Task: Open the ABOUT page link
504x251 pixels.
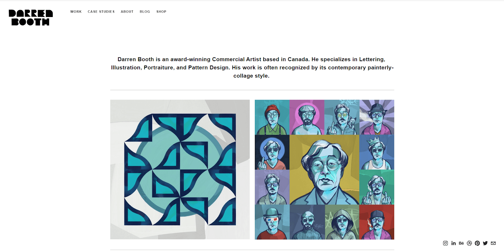Action: (x=127, y=12)
